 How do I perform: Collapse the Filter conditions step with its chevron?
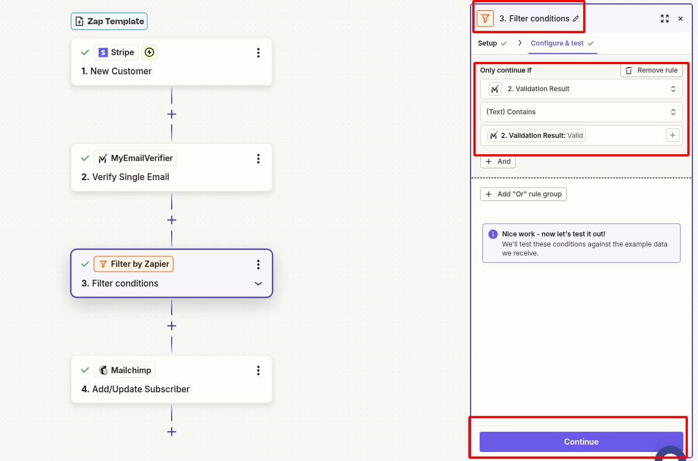click(x=258, y=283)
